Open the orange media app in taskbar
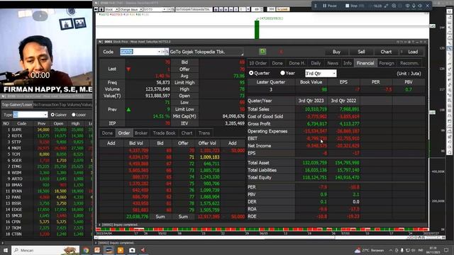This screenshot has height=255, width=454. click(121, 250)
